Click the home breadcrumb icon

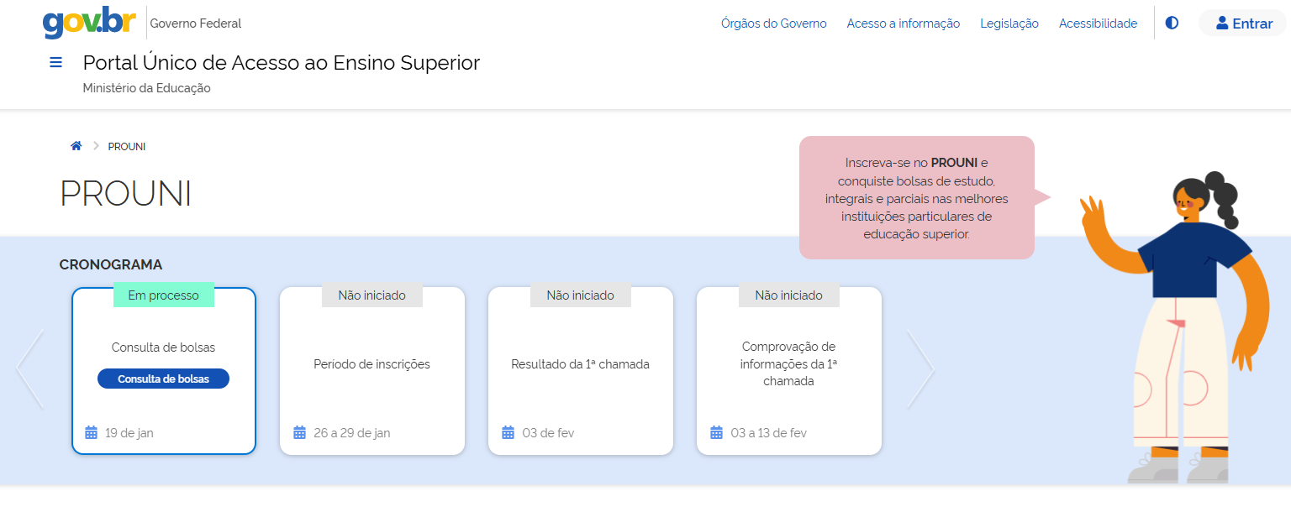click(76, 146)
